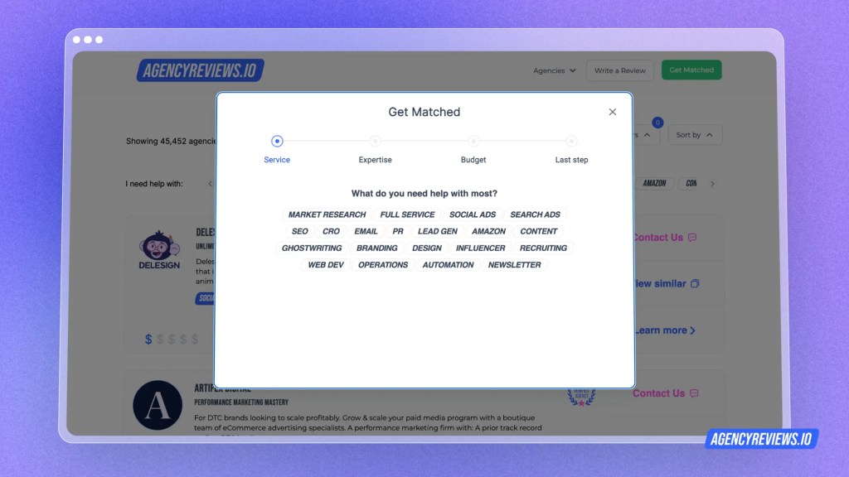Open the Learn more link
Image resolution: width=849 pixels, height=477 pixels.
click(665, 330)
